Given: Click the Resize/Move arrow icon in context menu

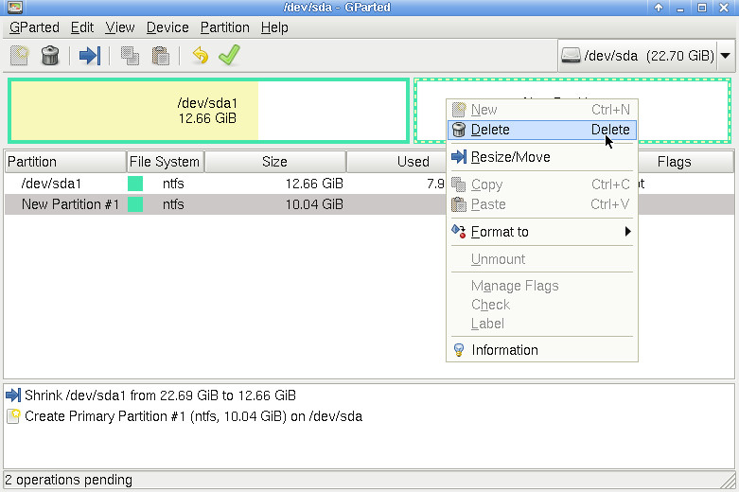Looking at the screenshot, I should coord(459,156).
